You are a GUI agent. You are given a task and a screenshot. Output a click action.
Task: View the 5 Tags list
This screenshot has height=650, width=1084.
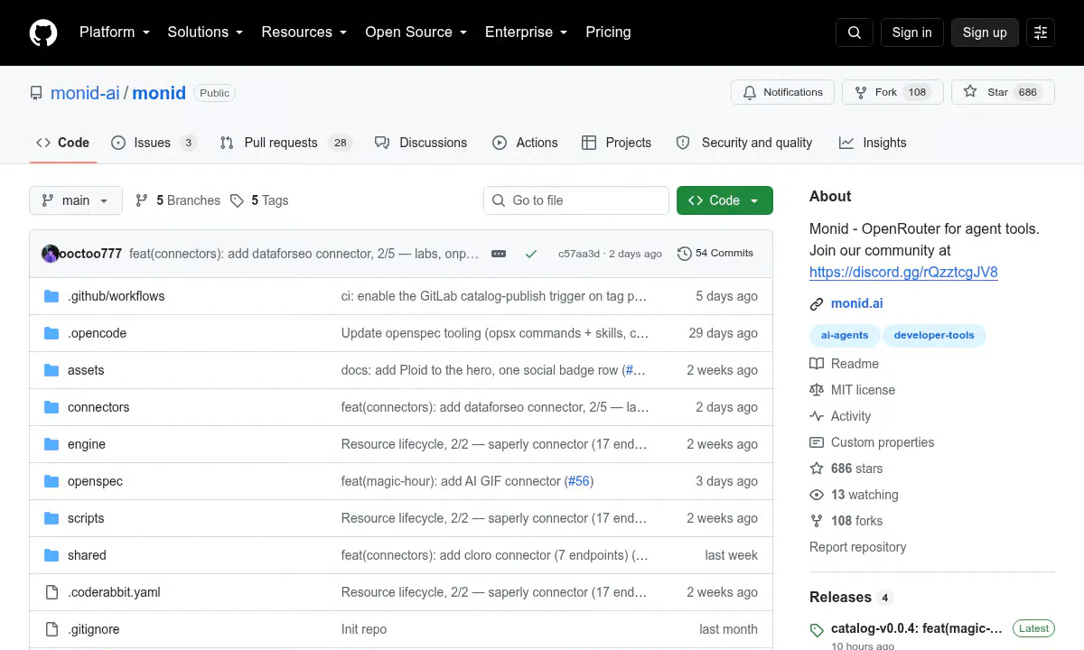(x=259, y=200)
